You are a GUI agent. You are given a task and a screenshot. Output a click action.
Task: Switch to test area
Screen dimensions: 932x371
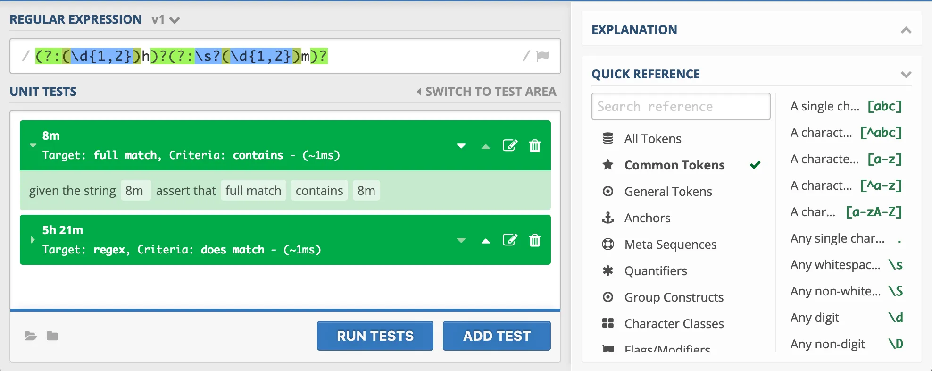486,92
